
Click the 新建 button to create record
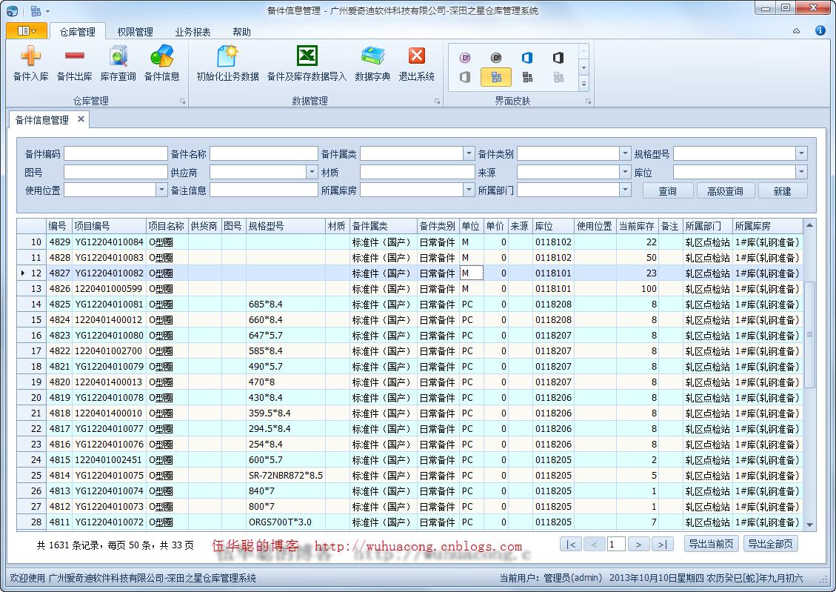click(783, 190)
